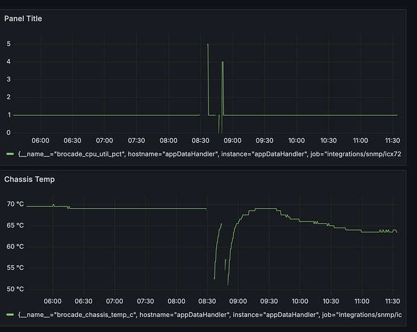Viewport: 417px width, 332px height.
Task: Click the green swatch for brocade_chassis_temp_c legend
Action: point(10,314)
